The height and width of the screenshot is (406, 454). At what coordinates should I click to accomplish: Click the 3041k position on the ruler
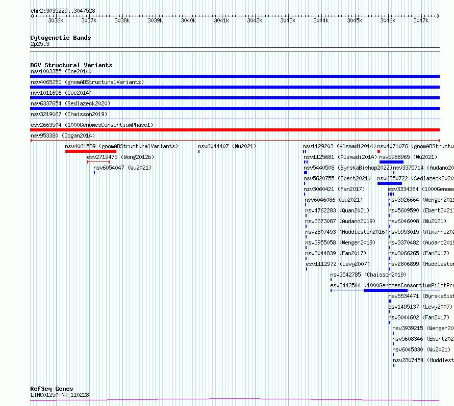pos(221,20)
